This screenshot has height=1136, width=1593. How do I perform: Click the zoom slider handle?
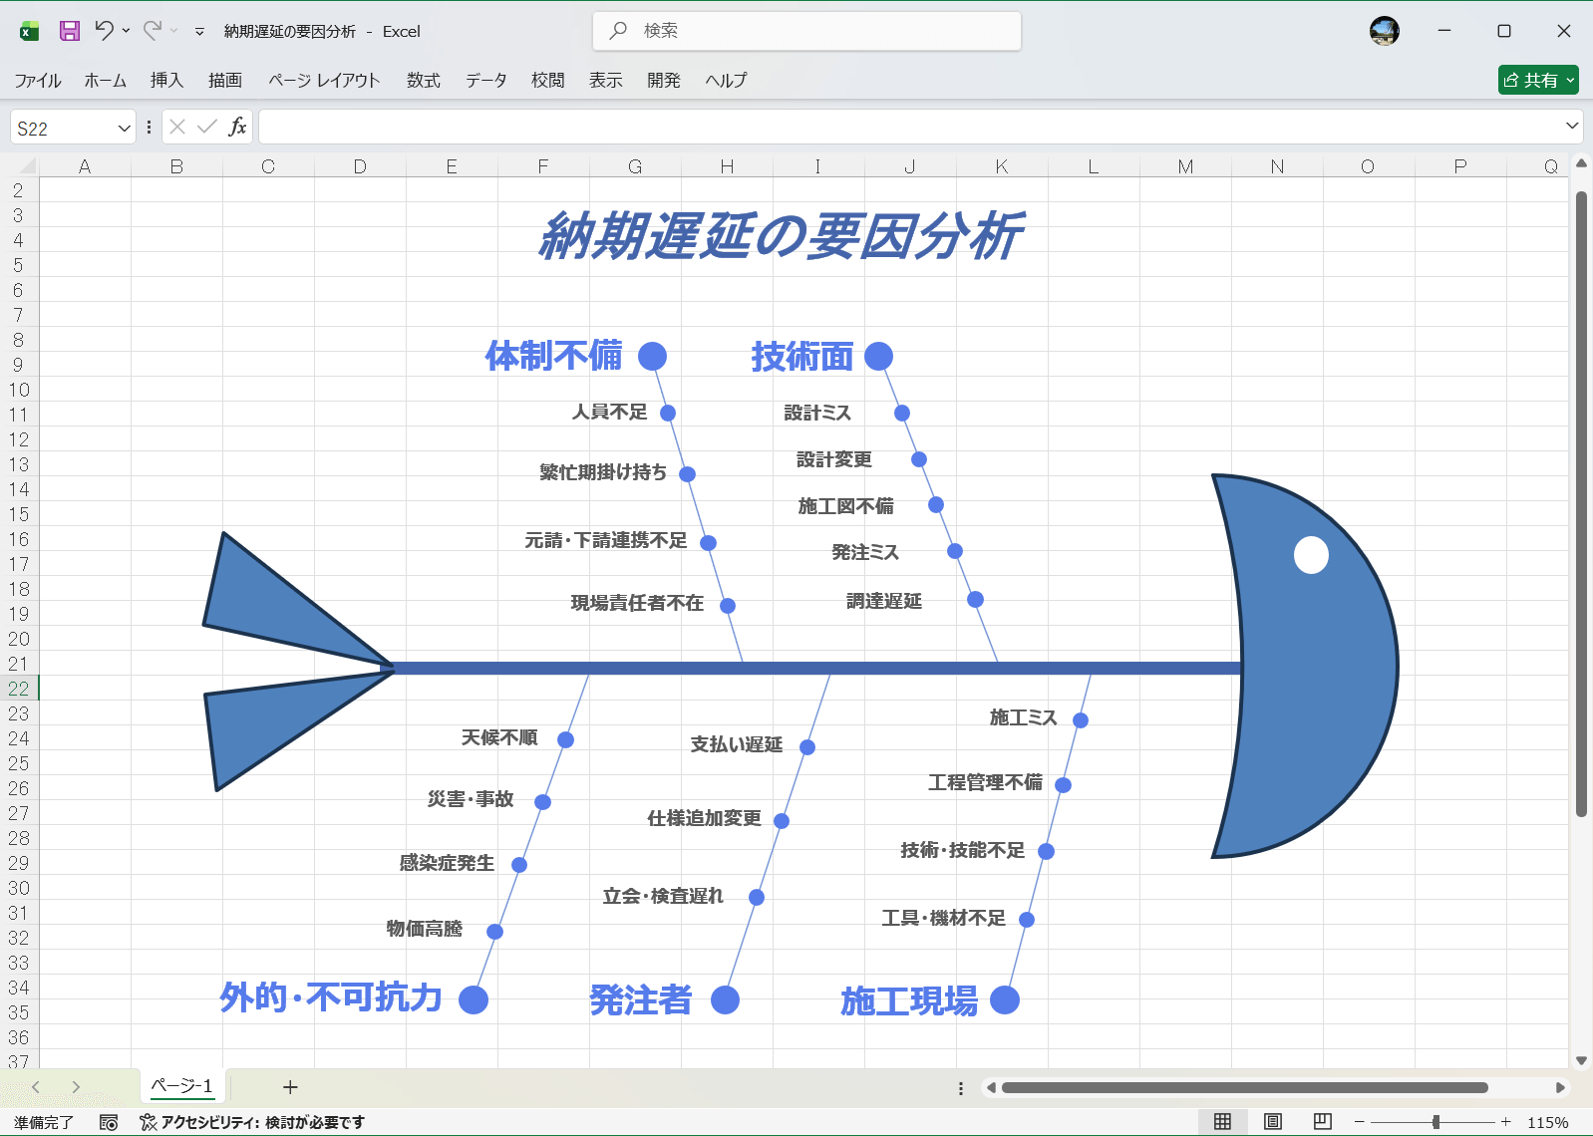coord(1435,1123)
